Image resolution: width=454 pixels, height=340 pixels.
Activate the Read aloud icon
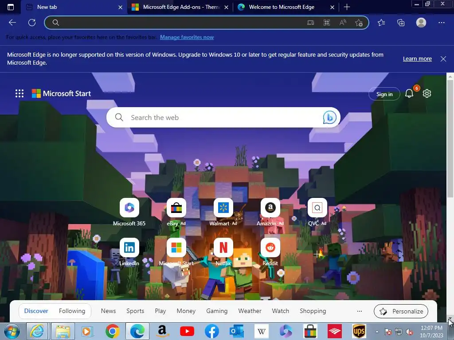coord(343,23)
